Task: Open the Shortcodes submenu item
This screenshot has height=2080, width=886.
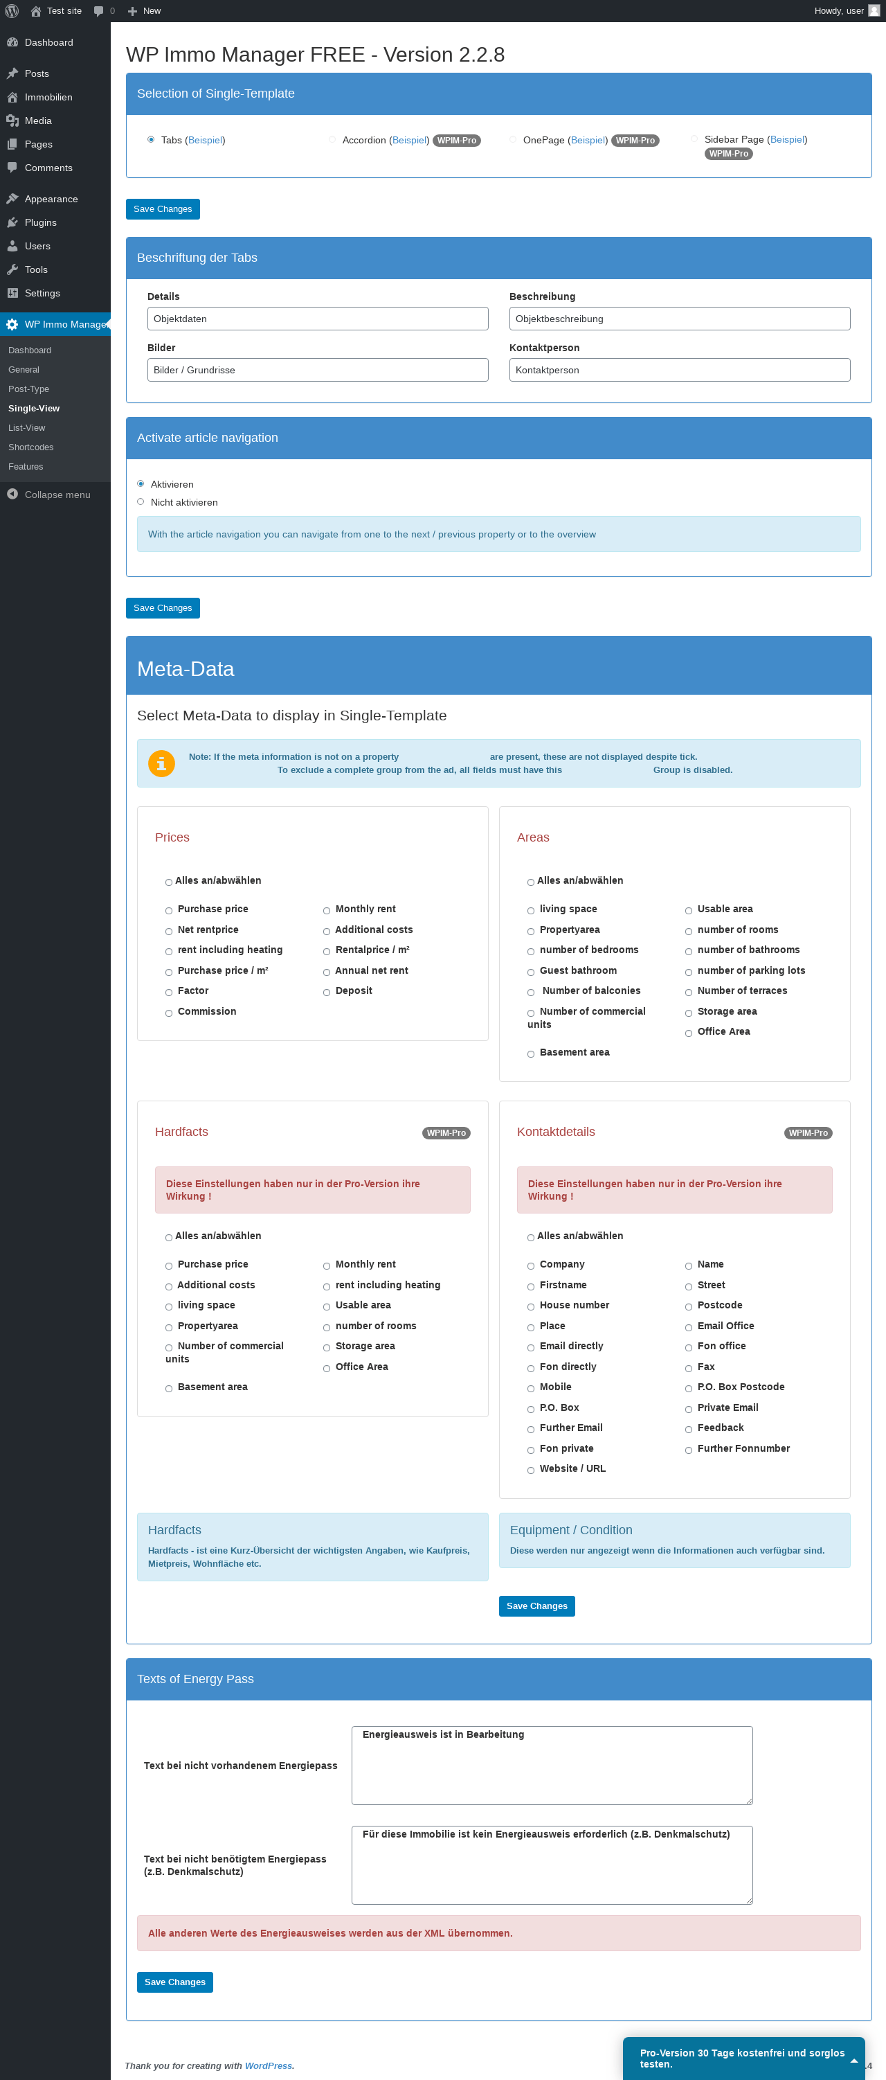Action: (x=30, y=447)
